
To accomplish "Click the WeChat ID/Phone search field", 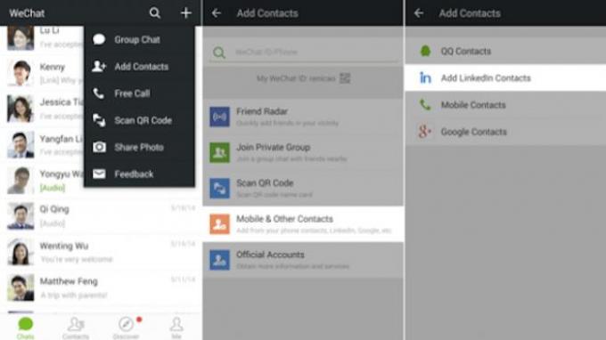I will pyautogui.click(x=303, y=53).
